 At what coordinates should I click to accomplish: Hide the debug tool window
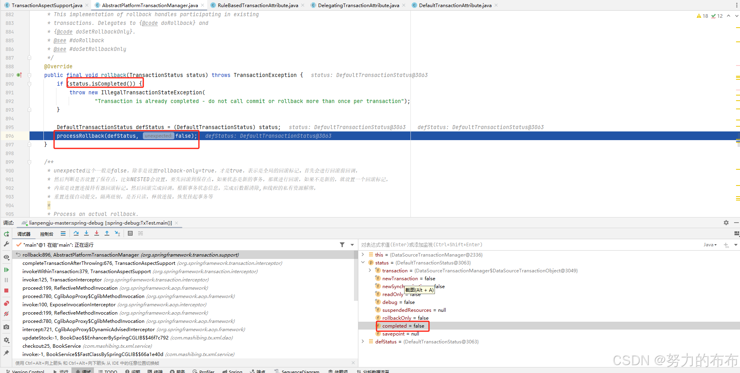(736, 223)
